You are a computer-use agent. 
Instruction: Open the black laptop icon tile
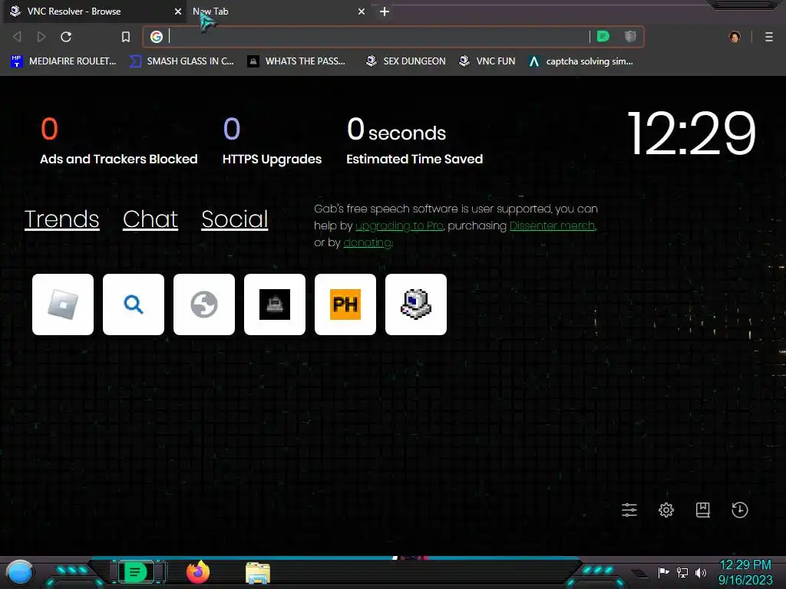[x=275, y=304]
